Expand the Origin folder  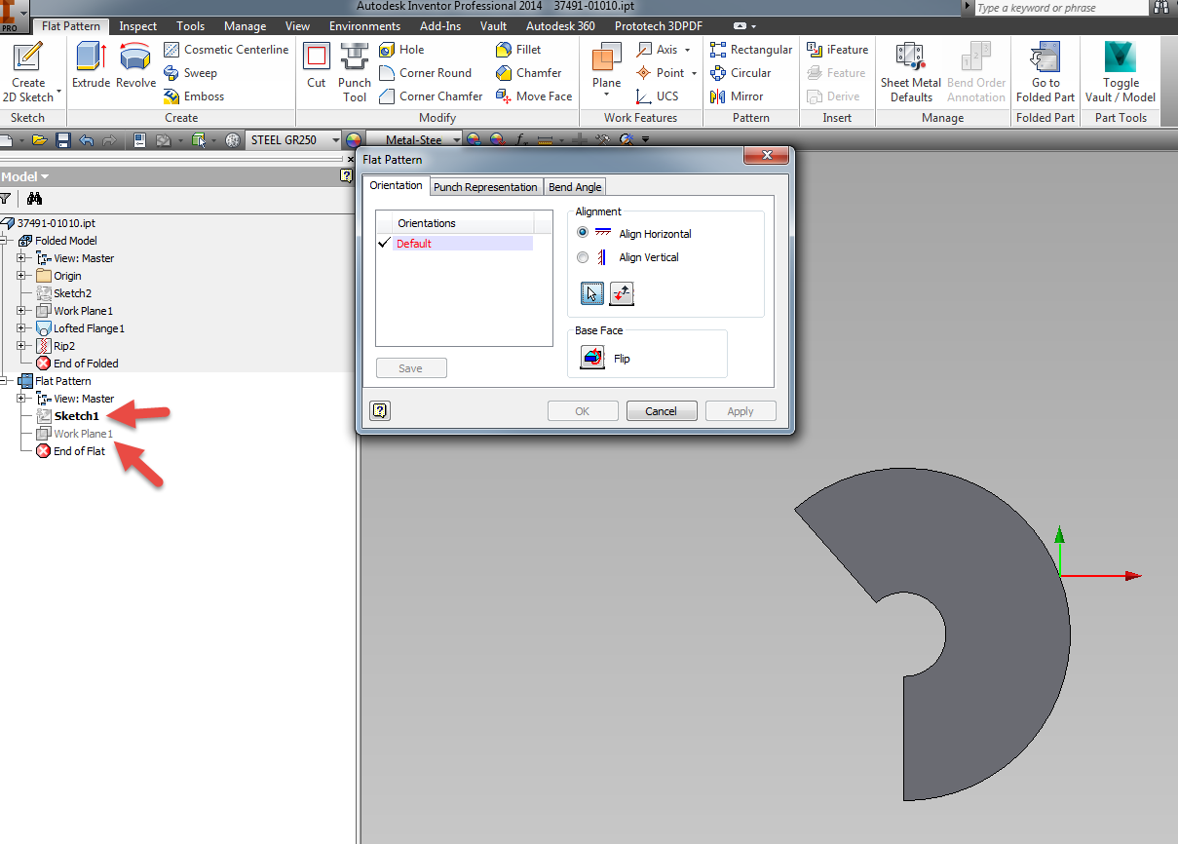point(21,276)
